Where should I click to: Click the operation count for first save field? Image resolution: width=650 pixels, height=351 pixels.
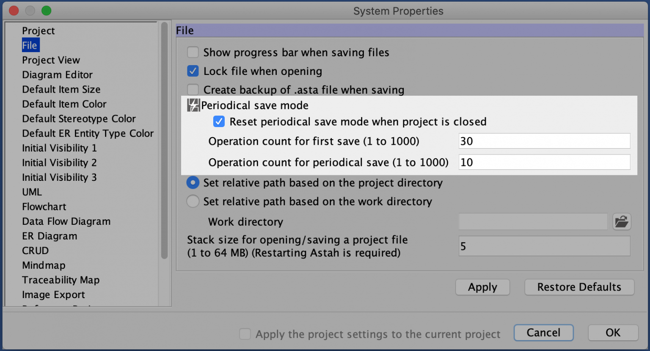point(544,141)
